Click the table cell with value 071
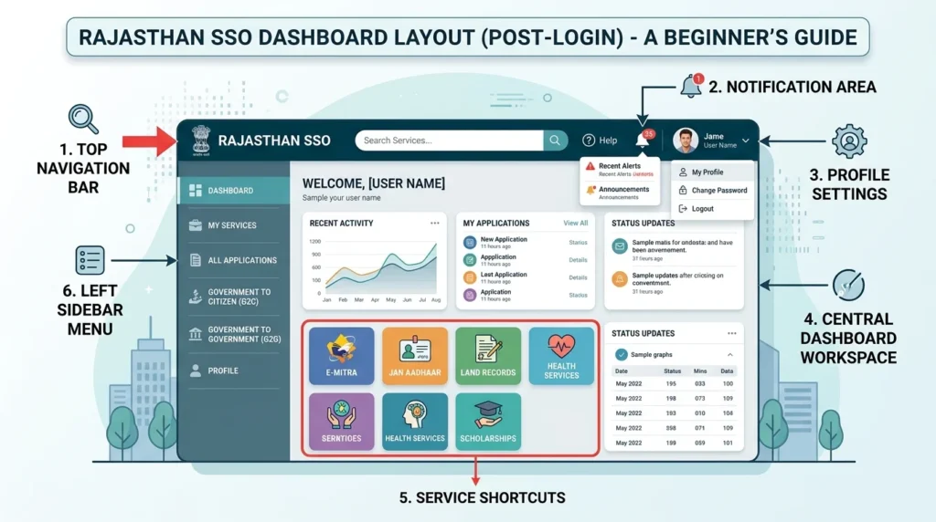 point(699,428)
